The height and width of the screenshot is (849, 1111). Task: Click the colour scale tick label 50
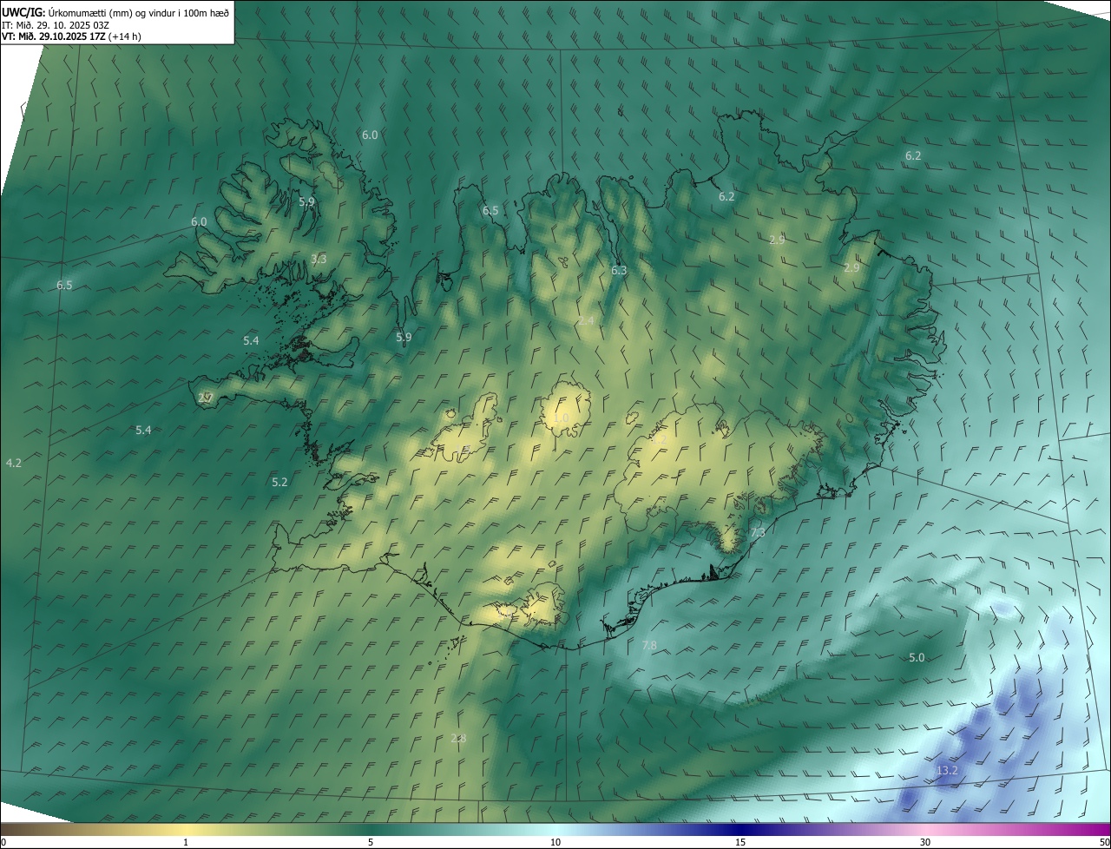pyautogui.click(x=1104, y=843)
